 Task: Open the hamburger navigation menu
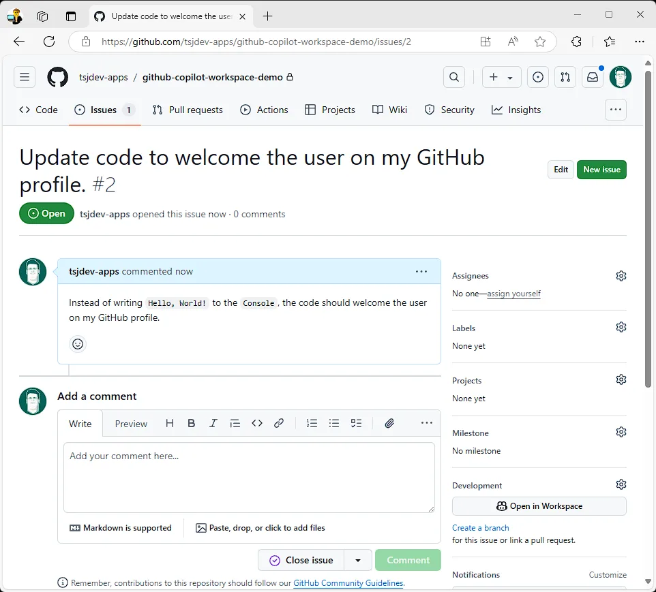tap(25, 77)
